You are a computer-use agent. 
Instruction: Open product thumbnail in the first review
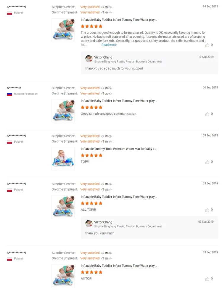[63, 30]
